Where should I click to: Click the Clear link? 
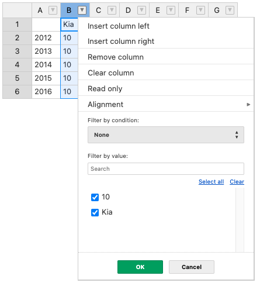tap(237, 182)
